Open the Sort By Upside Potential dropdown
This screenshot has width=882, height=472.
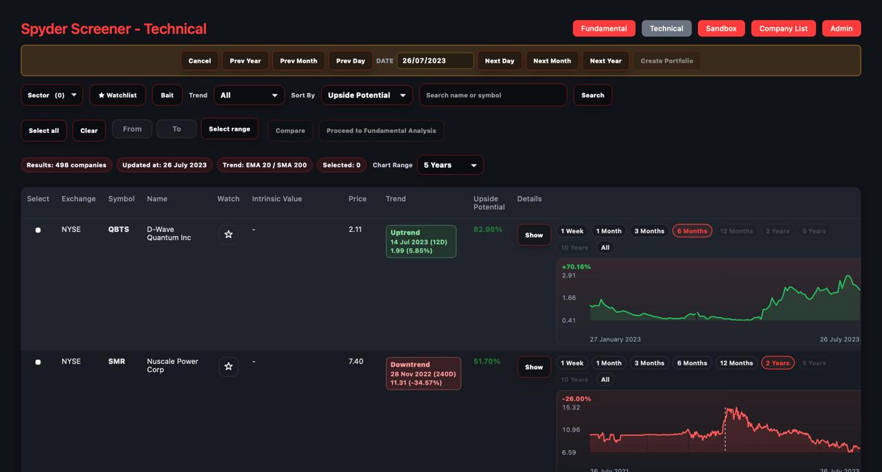(367, 95)
